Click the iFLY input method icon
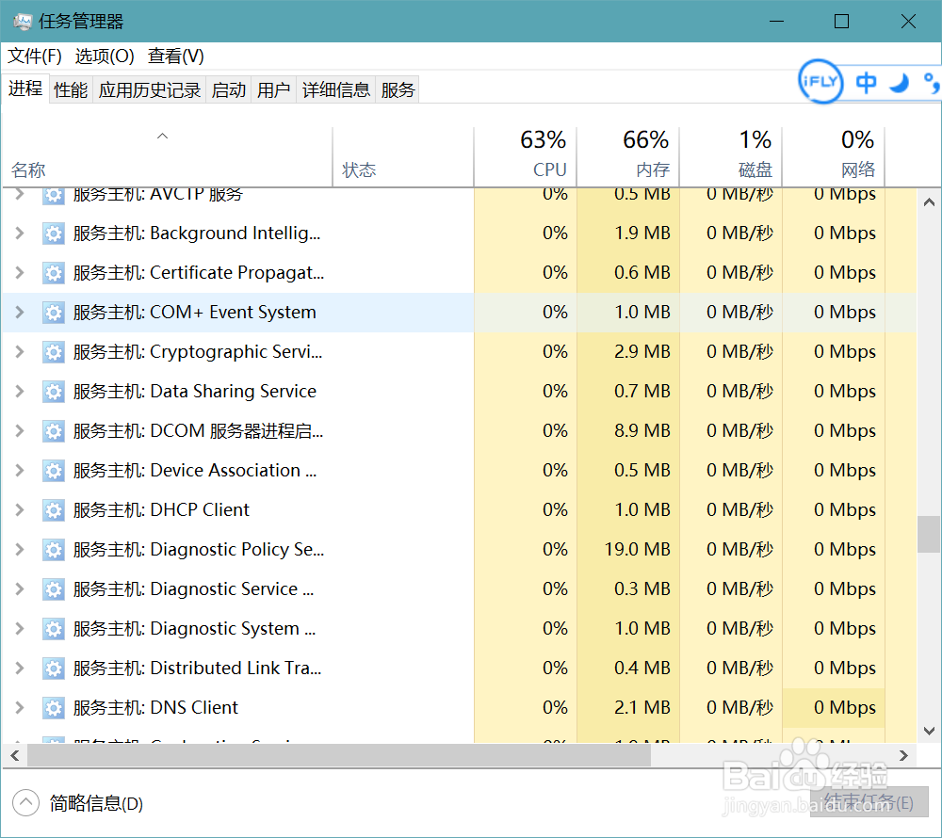 click(820, 82)
